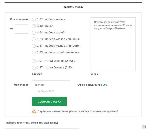Click the forecast arguments text area
Image resolution: width=146 pixels, height=129 pixels.
pyautogui.click(x=113, y=44)
